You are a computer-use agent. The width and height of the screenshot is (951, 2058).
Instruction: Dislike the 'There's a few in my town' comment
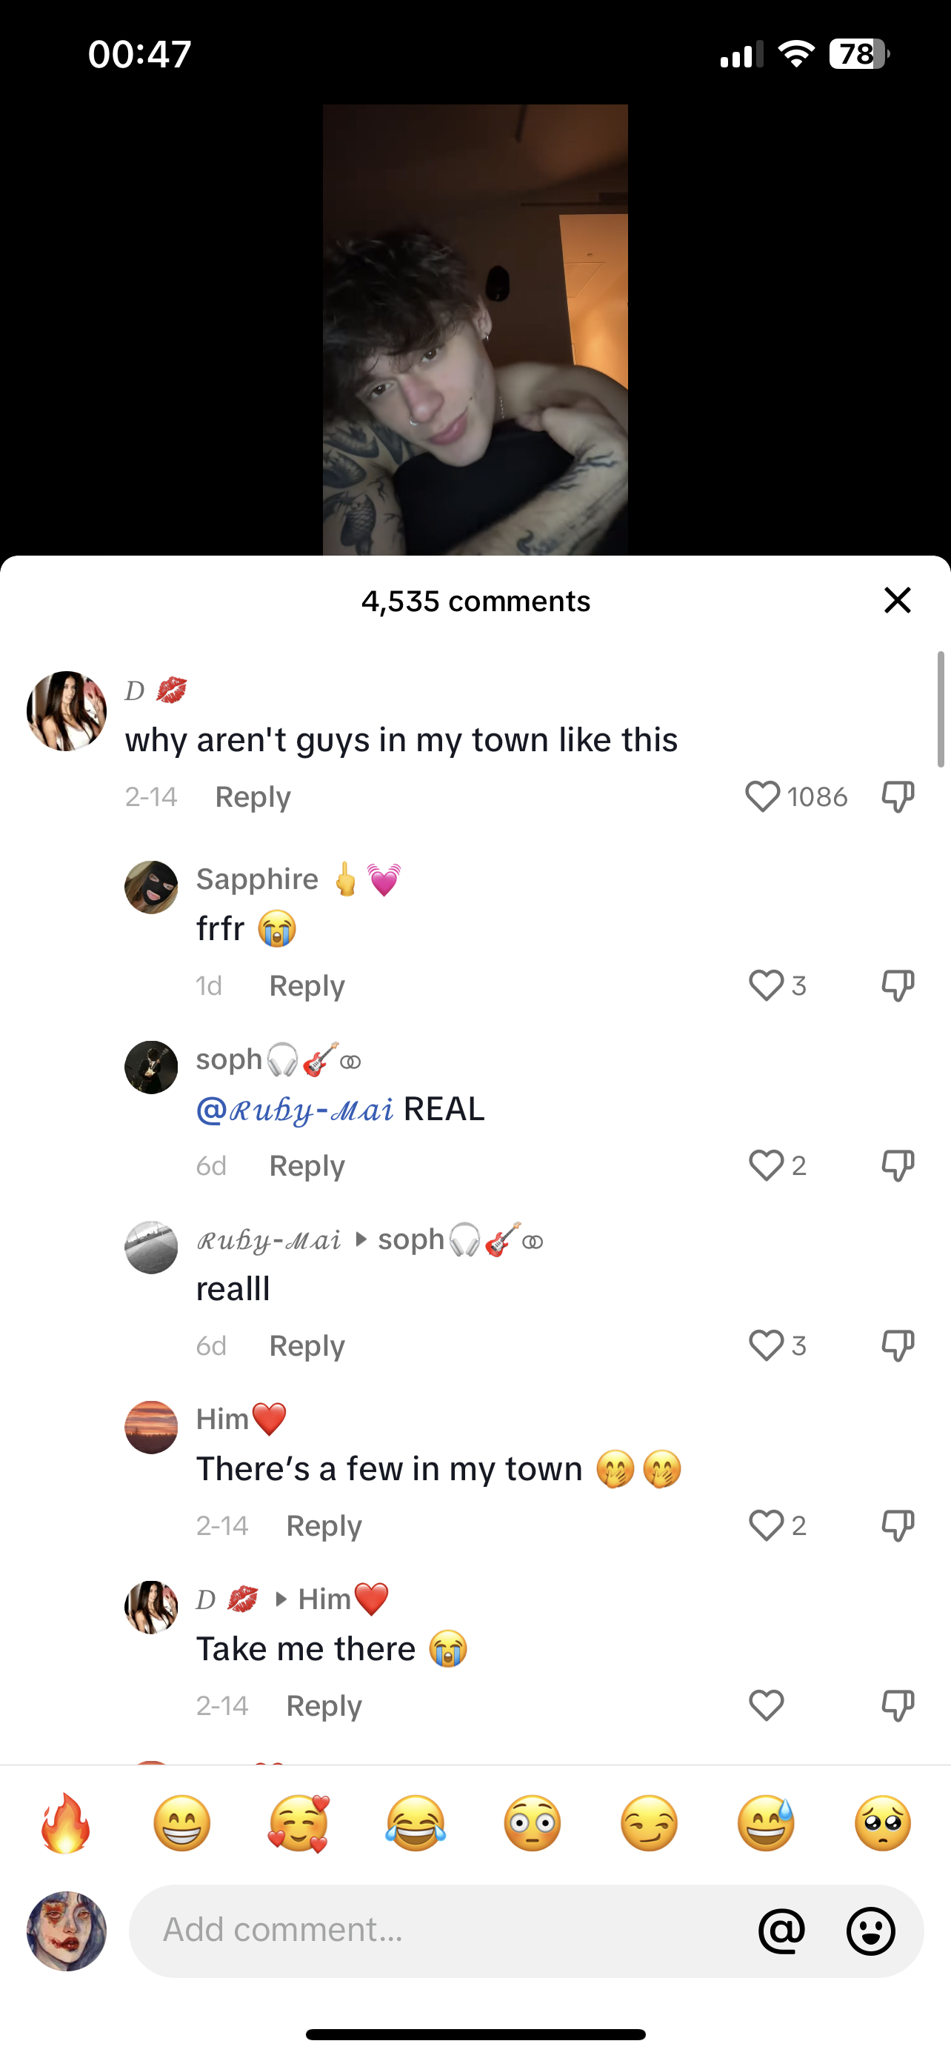(x=898, y=1525)
